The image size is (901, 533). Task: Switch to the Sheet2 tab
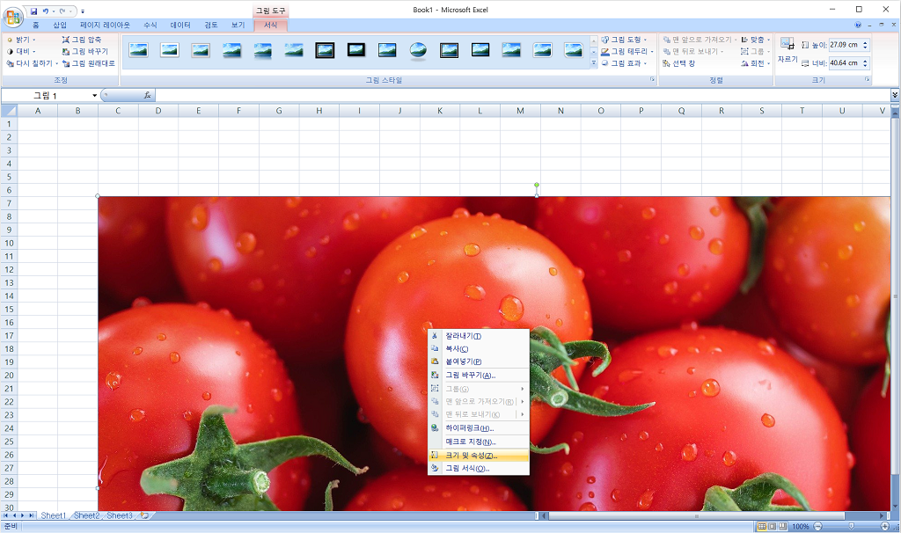point(86,515)
